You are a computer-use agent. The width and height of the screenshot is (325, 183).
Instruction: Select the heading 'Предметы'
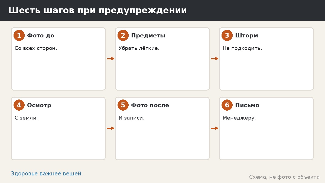click(x=148, y=36)
